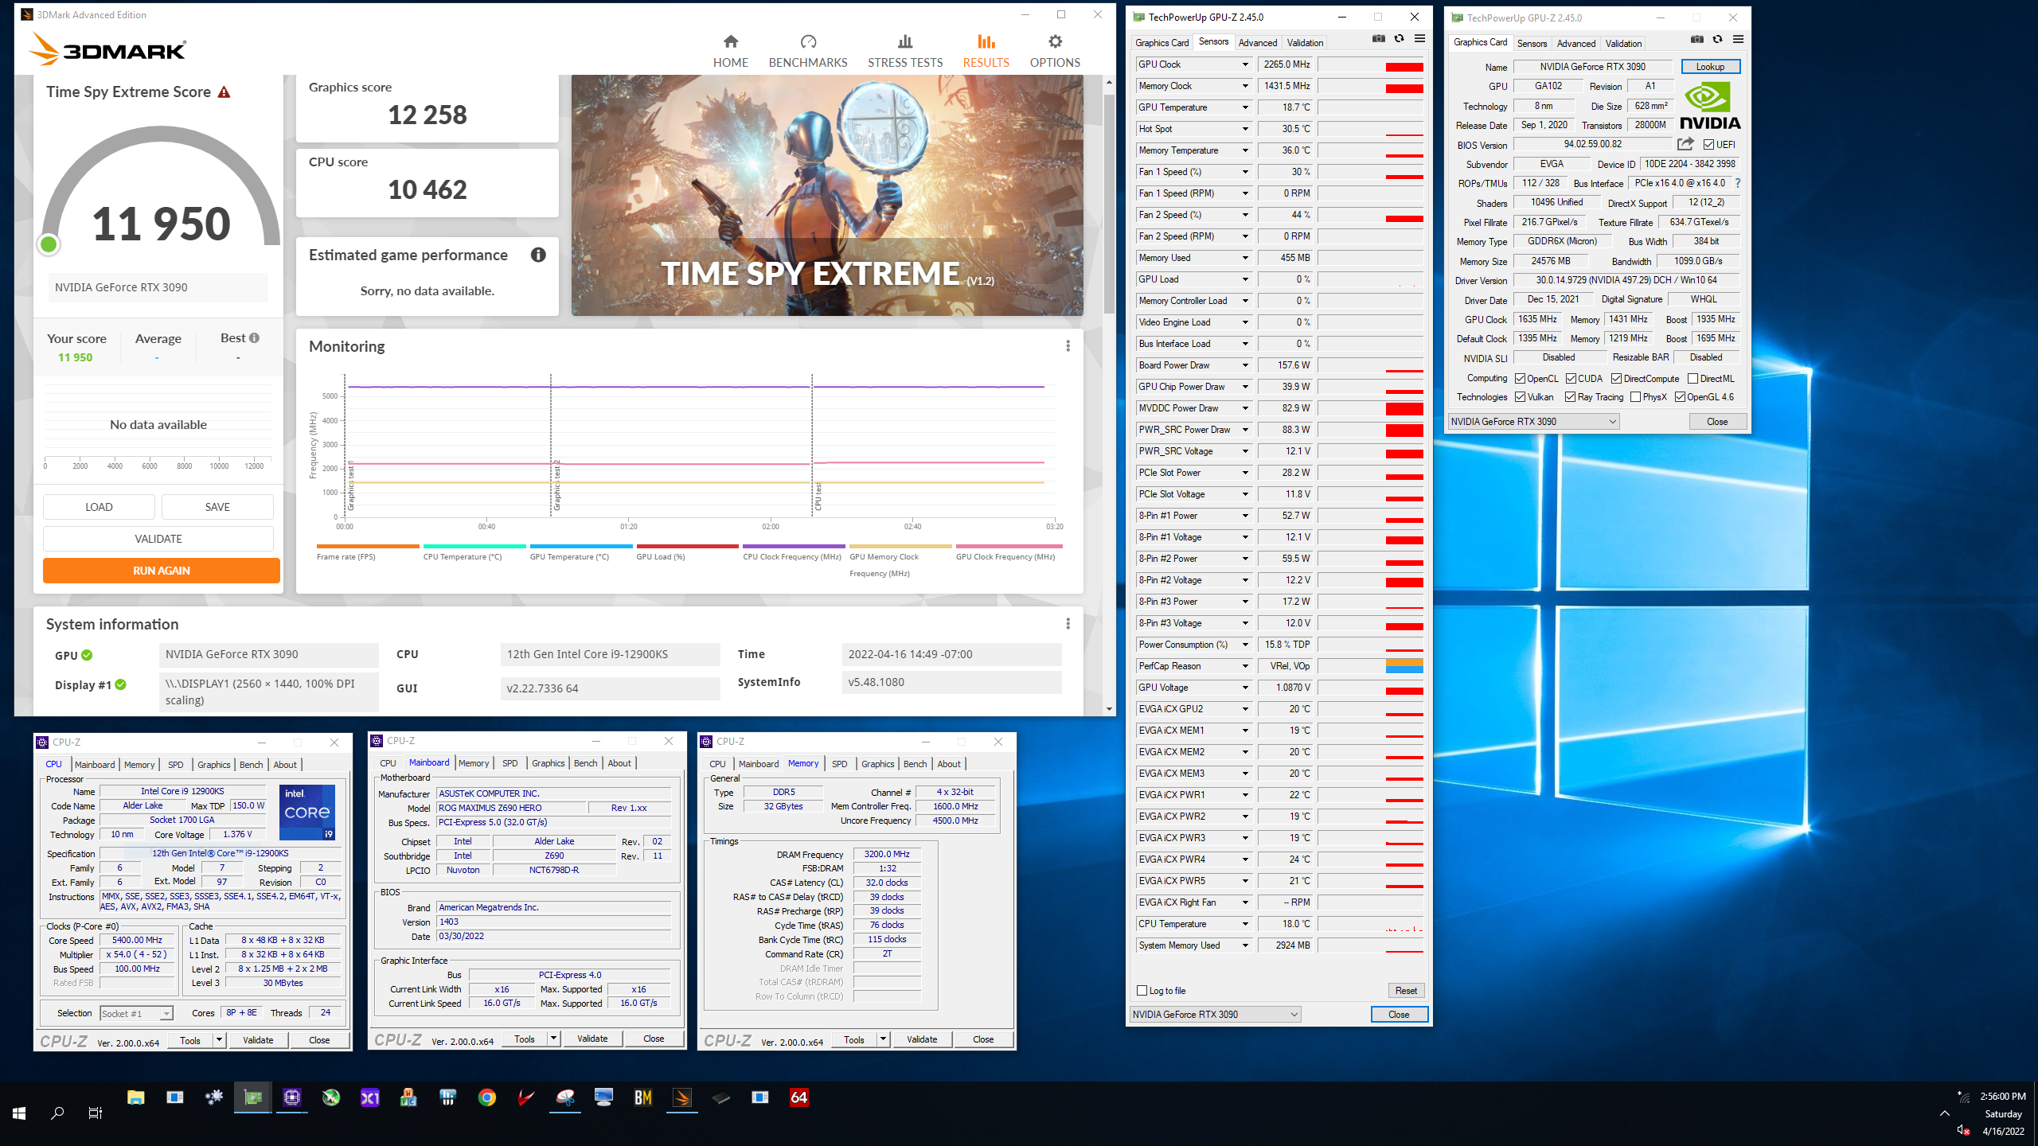Open GPU selector dropdown in GPU-Z Graphics Card window
The width and height of the screenshot is (2038, 1146).
[1533, 422]
